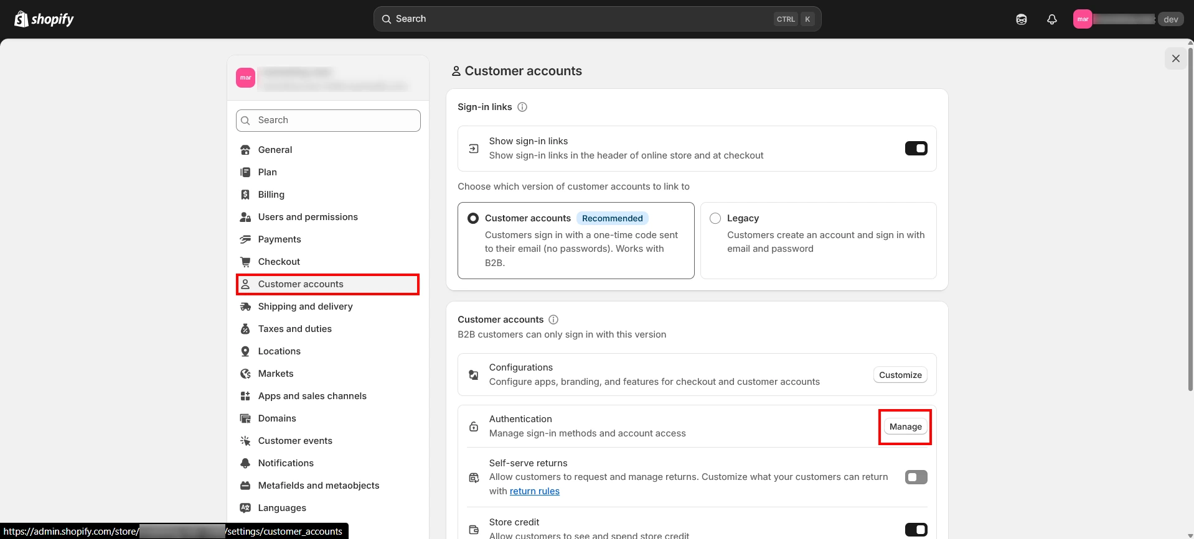The image size is (1194, 539).
Task: Enable the Self-serve returns switch
Action: tap(916, 477)
